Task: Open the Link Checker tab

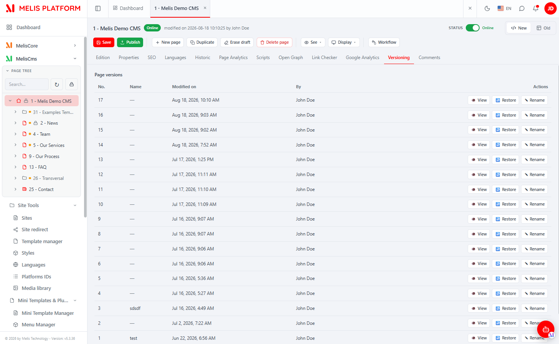Action: coord(324,58)
